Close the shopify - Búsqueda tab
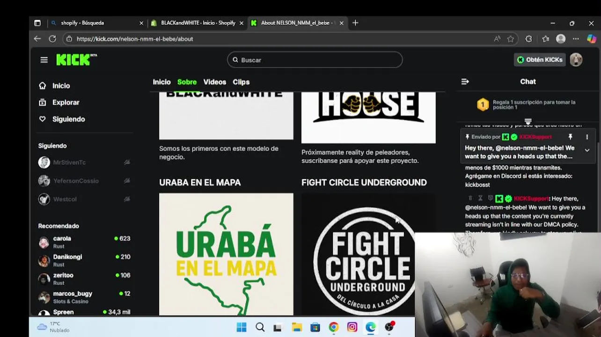 [x=141, y=23]
